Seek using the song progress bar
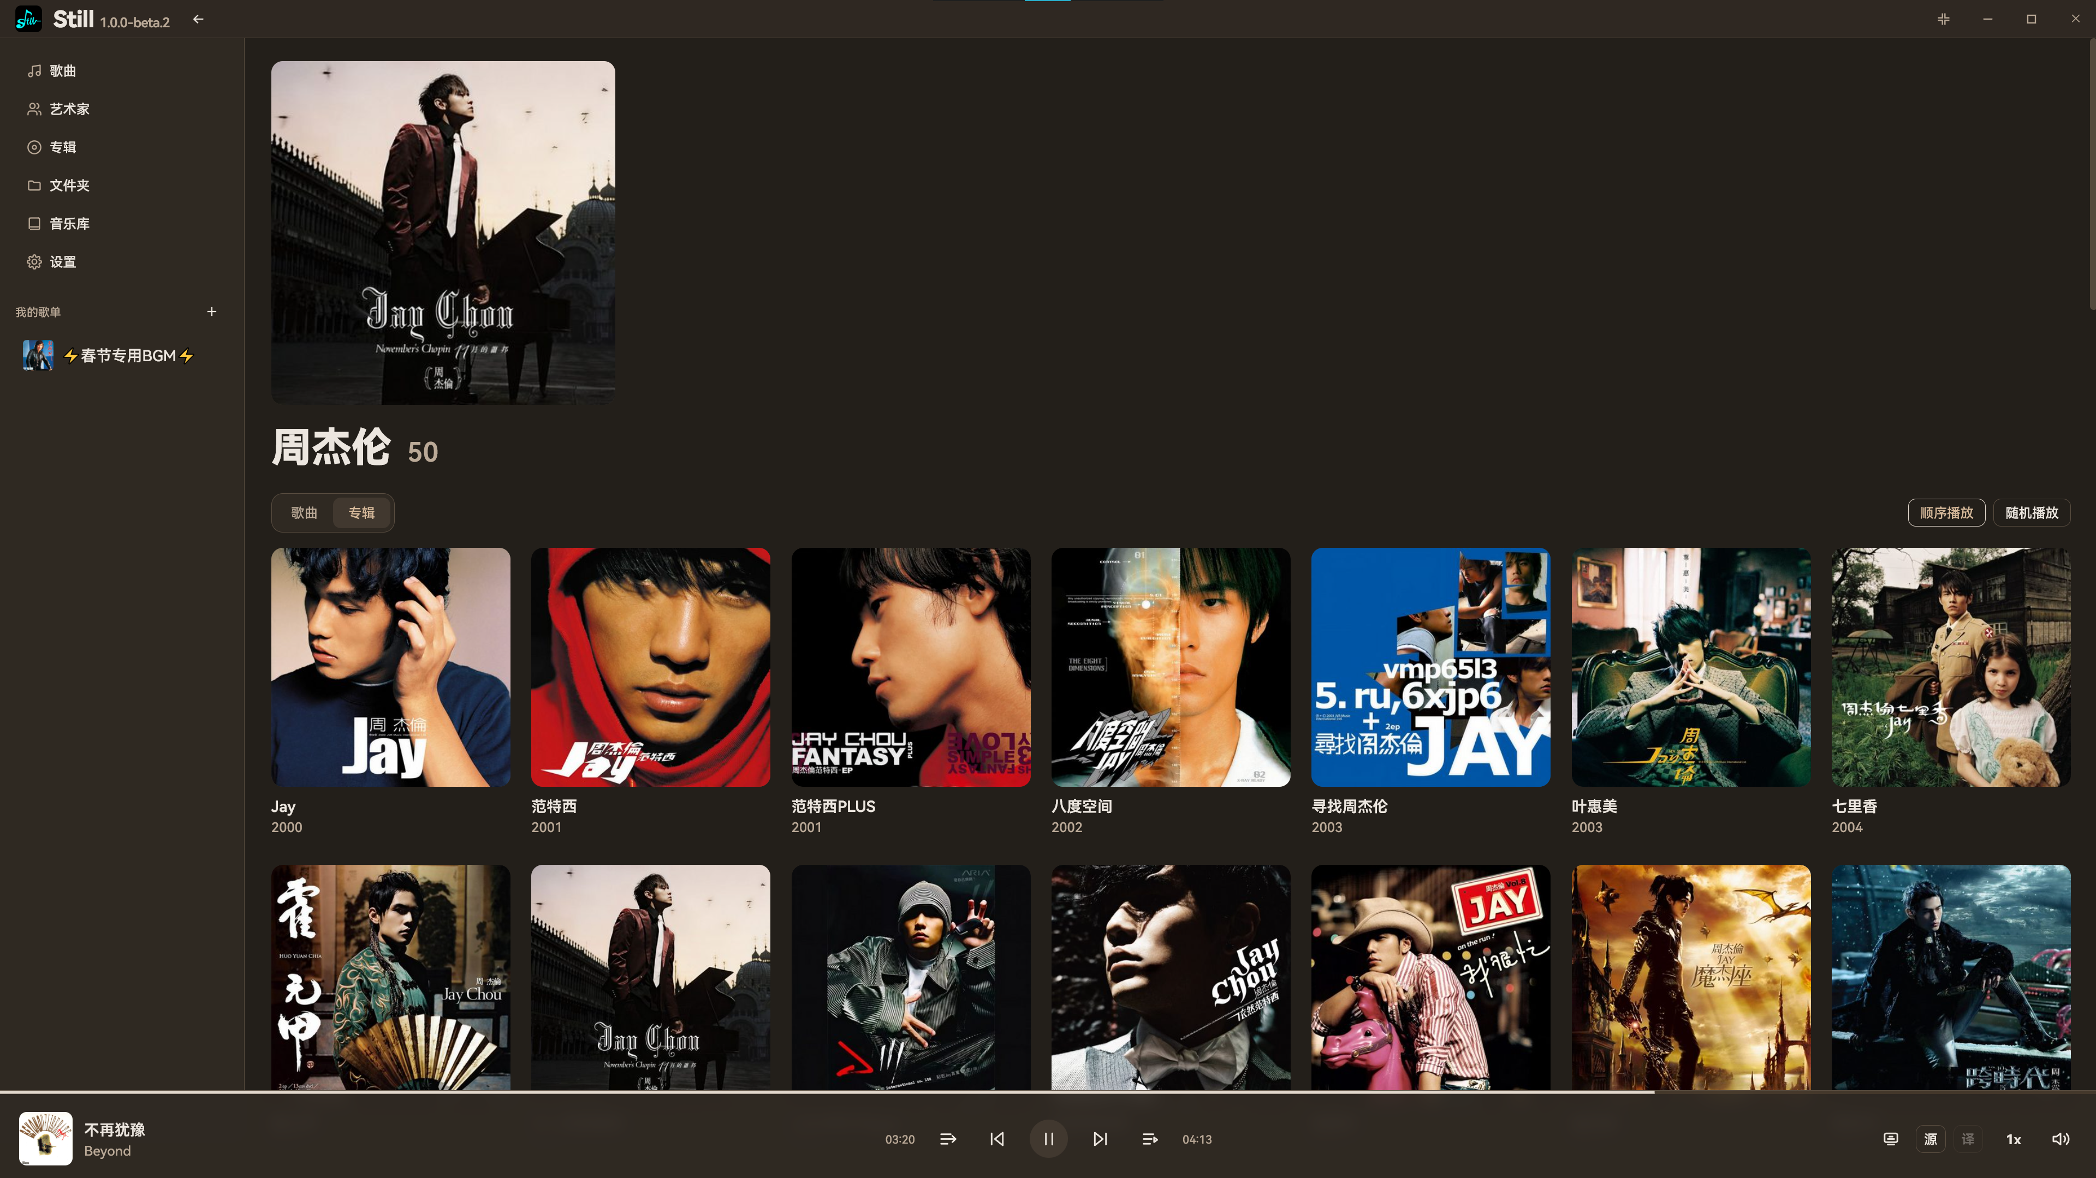 1048,1092
